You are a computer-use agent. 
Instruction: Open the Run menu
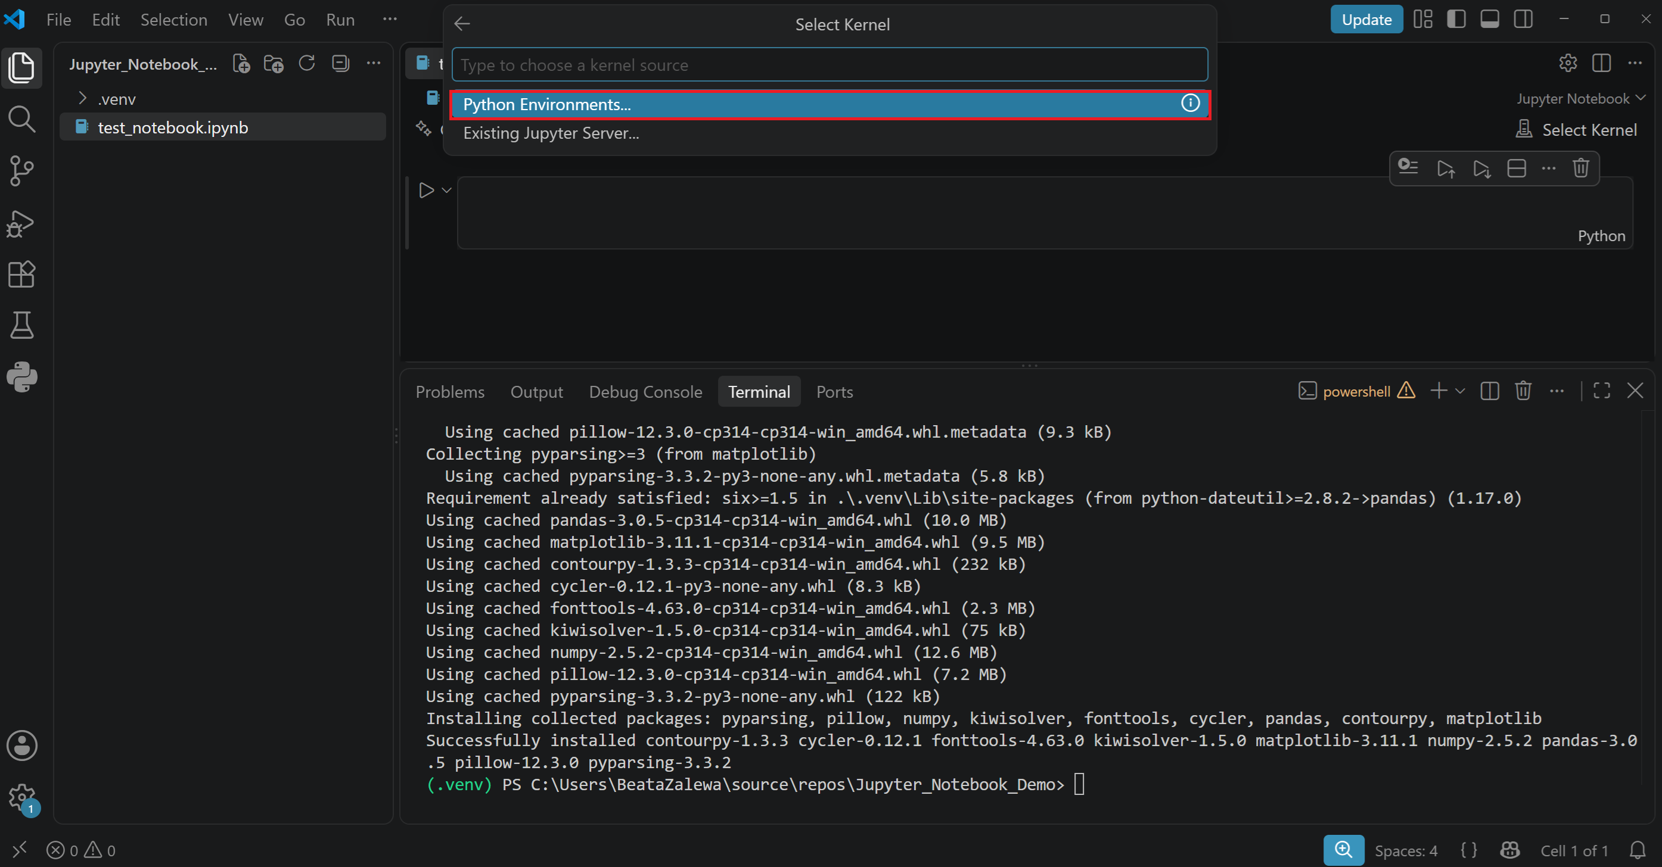tap(340, 20)
